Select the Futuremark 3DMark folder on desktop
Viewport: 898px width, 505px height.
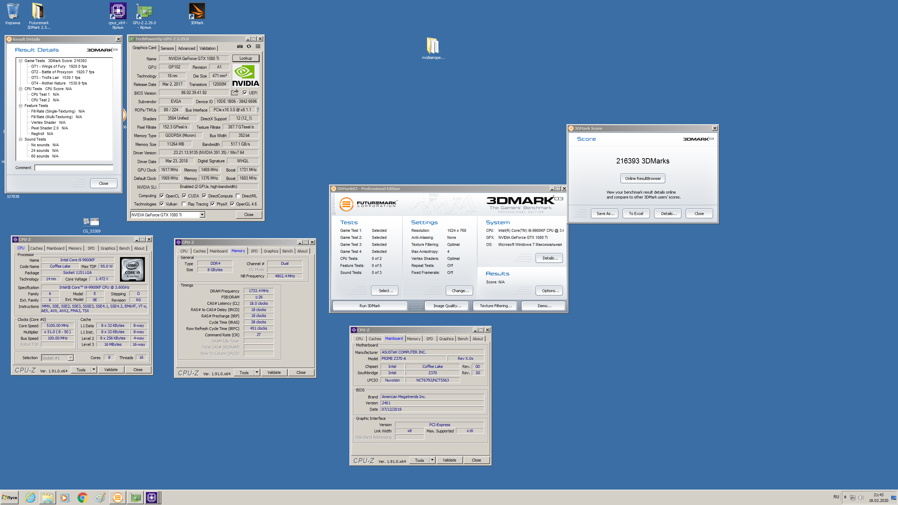pyautogui.click(x=39, y=16)
